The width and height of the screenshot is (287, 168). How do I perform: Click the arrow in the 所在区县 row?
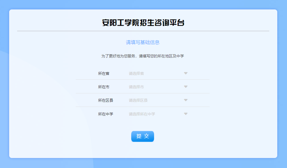click(186, 100)
